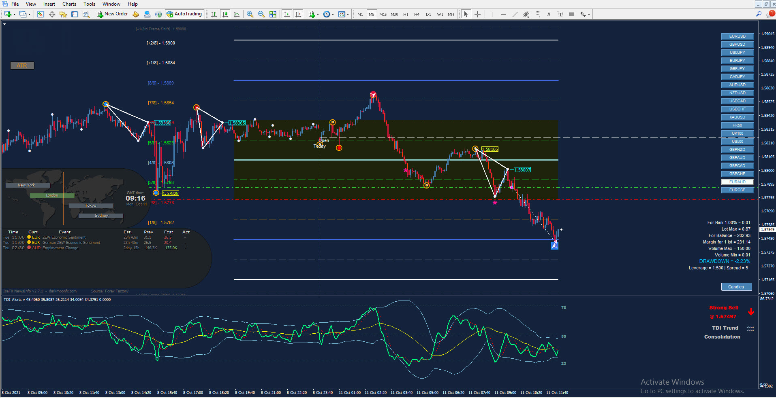
Task: Expand the Templates dropdown arrow
Action: point(348,15)
